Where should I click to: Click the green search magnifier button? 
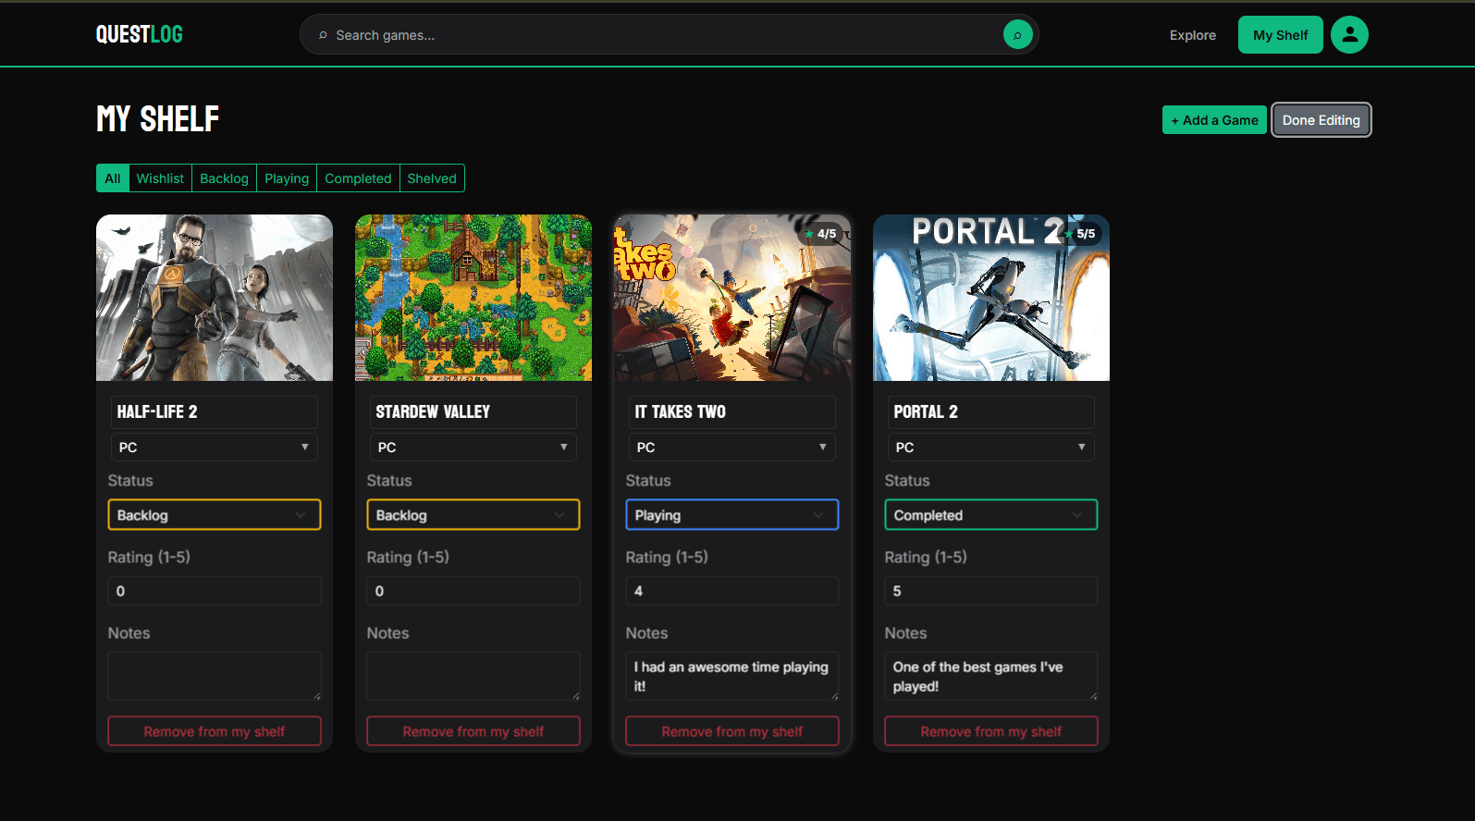point(1017,35)
